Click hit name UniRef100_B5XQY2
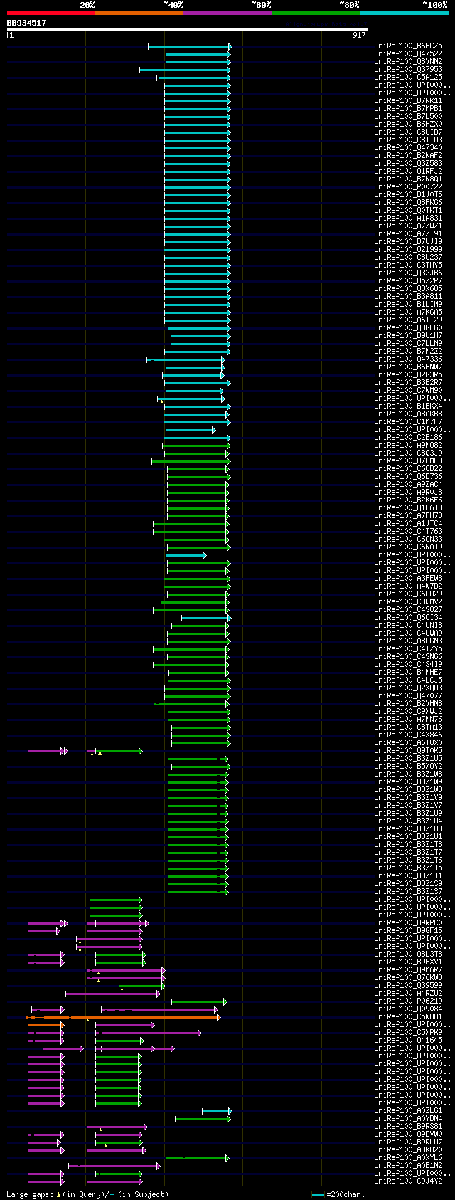Screen dimensions: 455x1200 point(408,767)
